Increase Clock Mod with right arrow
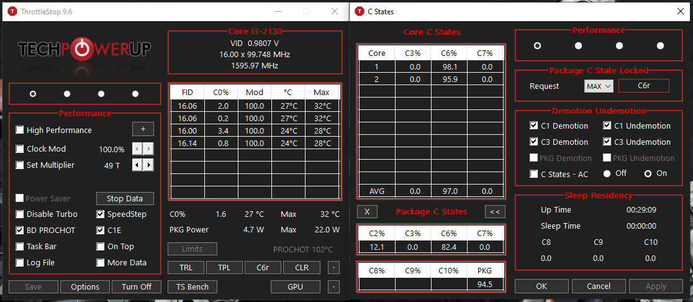Image resolution: width=693 pixels, height=302 pixels. (x=149, y=149)
